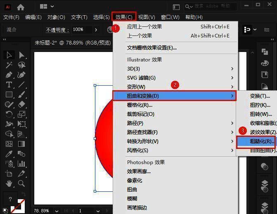Select the Scale tool
The image size is (277, 214).
[x=21, y=114]
